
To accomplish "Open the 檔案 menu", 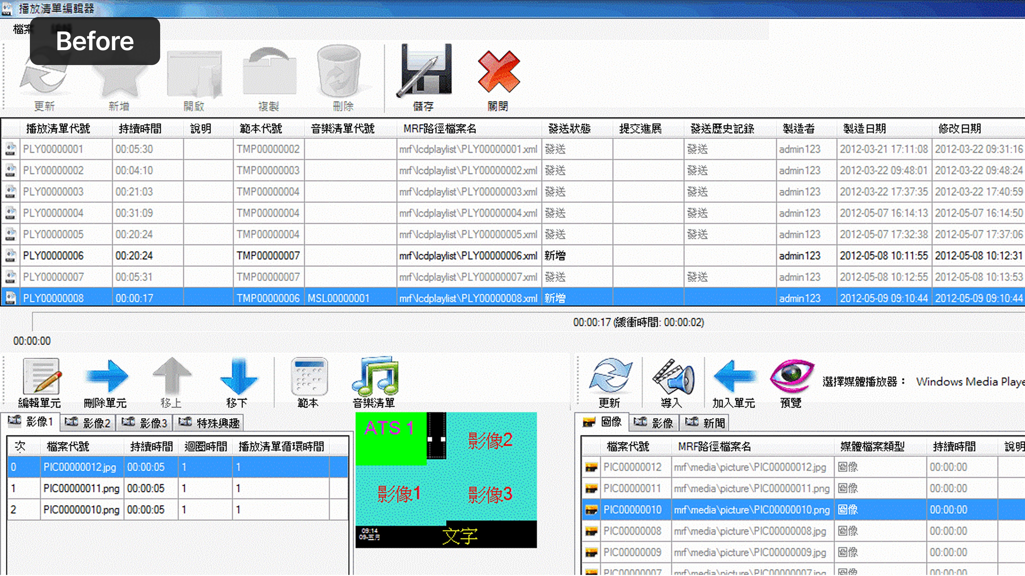I will (x=21, y=29).
